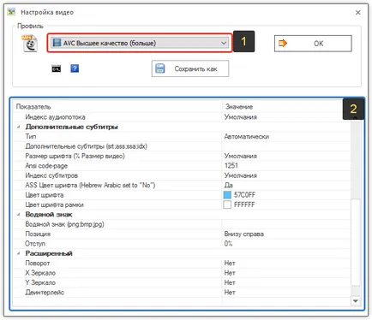Screen dimensions: 372x320
Task: Click the Нет value for Y Зеркало
Action: pyautogui.click(x=230, y=282)
